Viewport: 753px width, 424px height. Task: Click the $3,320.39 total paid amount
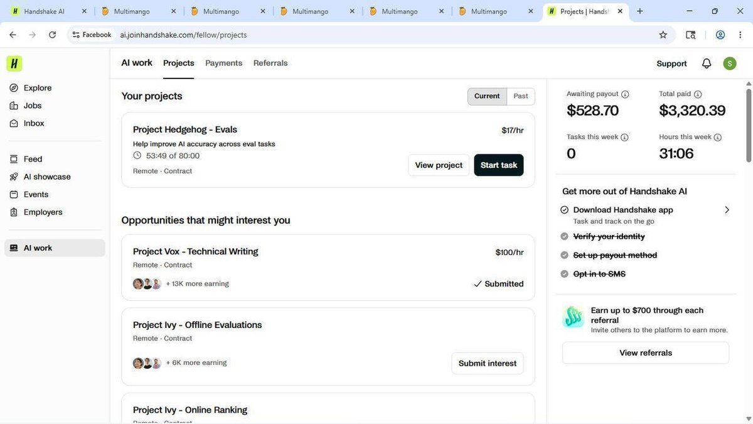pos(692,111)
